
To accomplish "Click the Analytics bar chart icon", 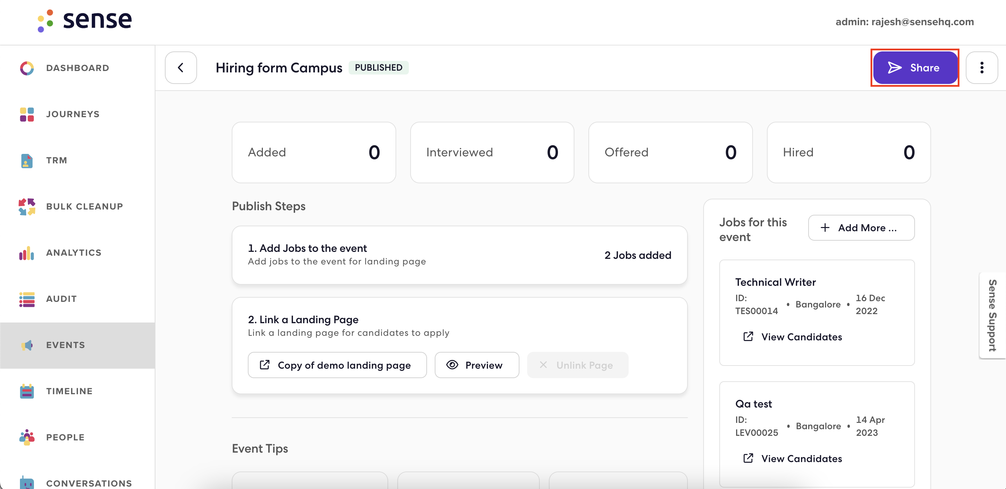I will click(x=27, y=253).
